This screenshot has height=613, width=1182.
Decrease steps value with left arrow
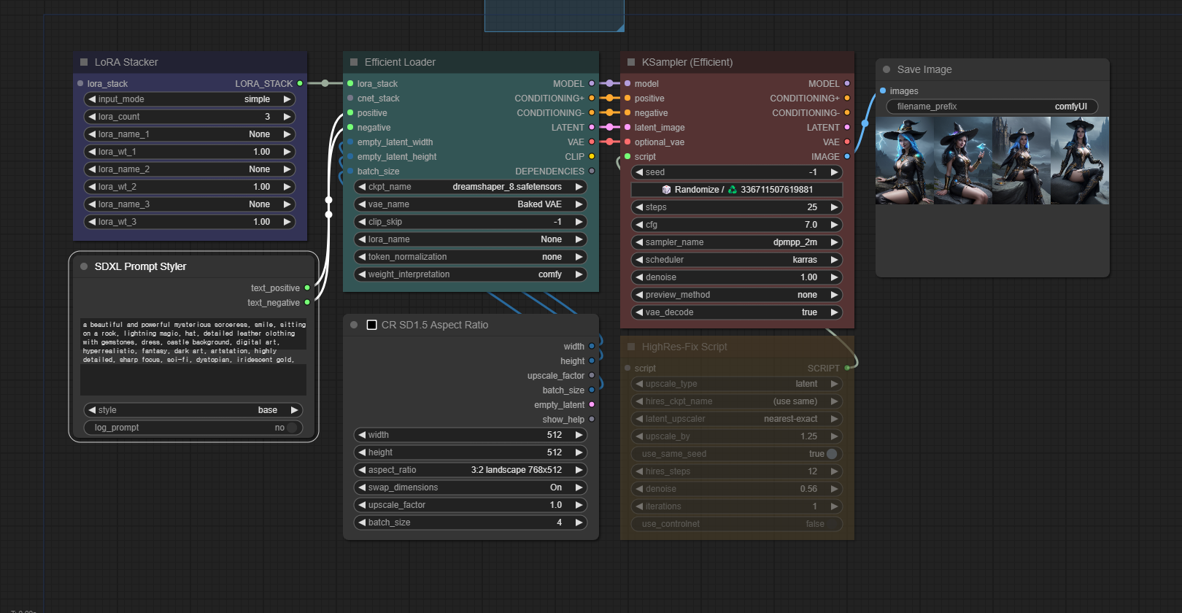tap(639, 207)
